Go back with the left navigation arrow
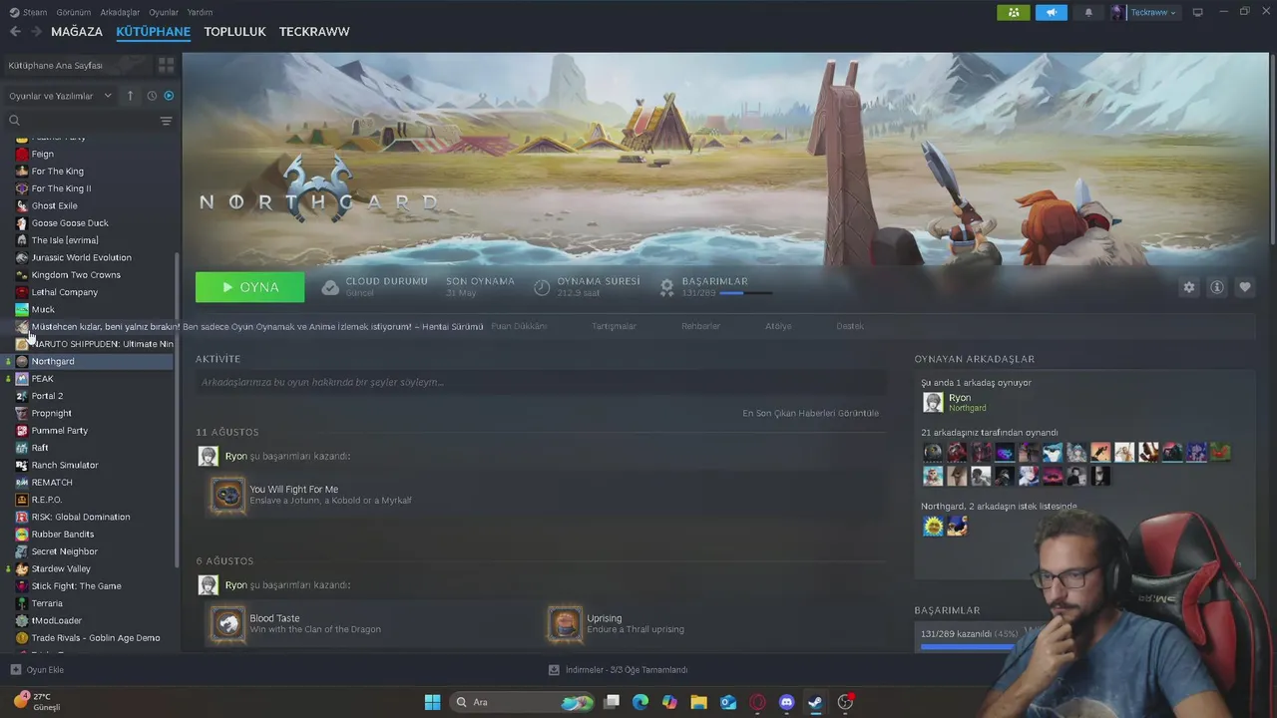Image resolution: width=1277 pixels, height=718 pixels. (15, 32)
